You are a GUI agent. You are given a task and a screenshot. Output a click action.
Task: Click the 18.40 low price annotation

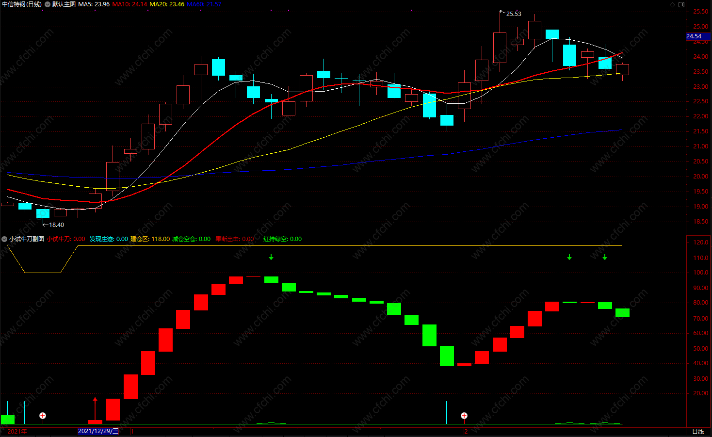click(56, 225)
